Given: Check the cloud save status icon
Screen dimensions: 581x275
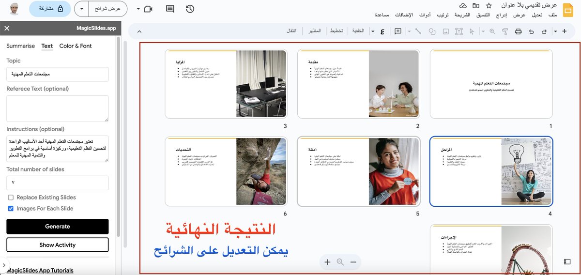Looking at the screenshot, I should coord(463,5).
